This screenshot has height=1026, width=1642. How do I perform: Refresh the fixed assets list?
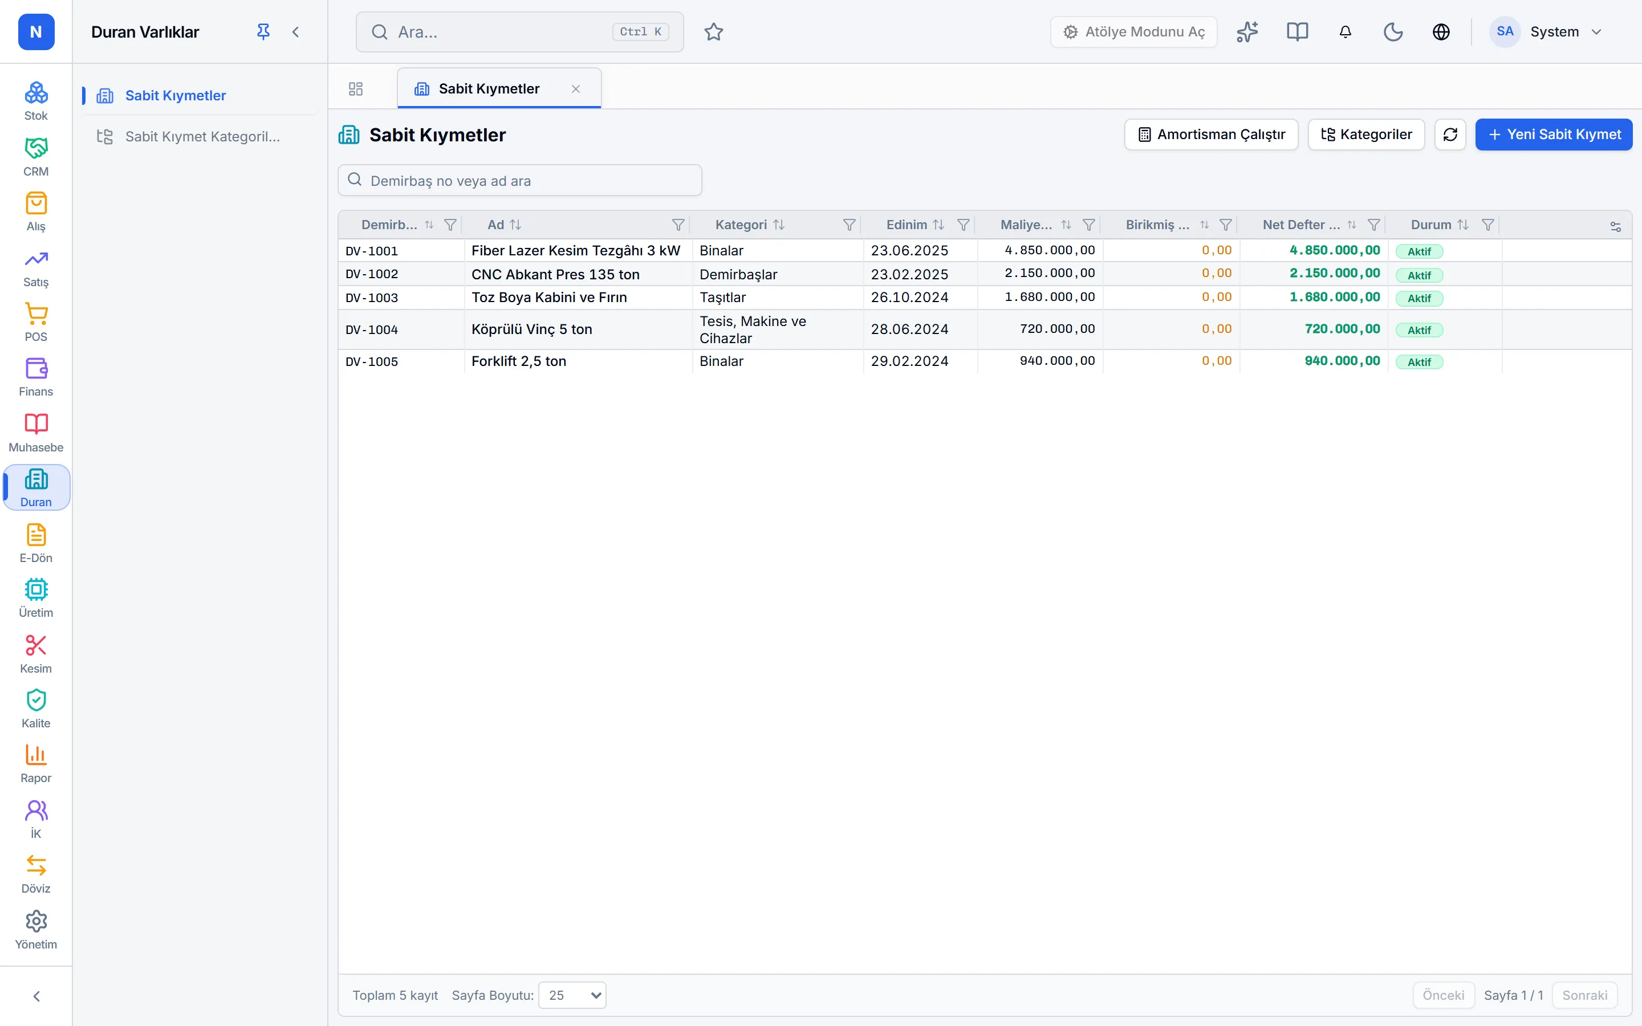click(x=1450, y=135)
